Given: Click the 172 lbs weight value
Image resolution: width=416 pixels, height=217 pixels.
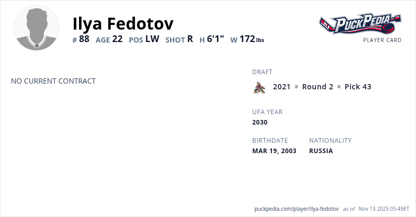Looking at the screenshot, I should [x=252, y=39].
